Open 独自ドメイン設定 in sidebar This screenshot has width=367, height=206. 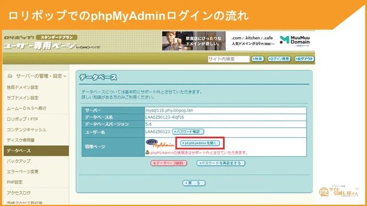(x=22, y=88)
